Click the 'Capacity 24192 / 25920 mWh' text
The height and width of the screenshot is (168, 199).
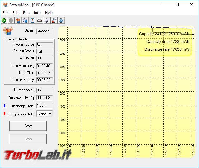[x=164, y=34]
